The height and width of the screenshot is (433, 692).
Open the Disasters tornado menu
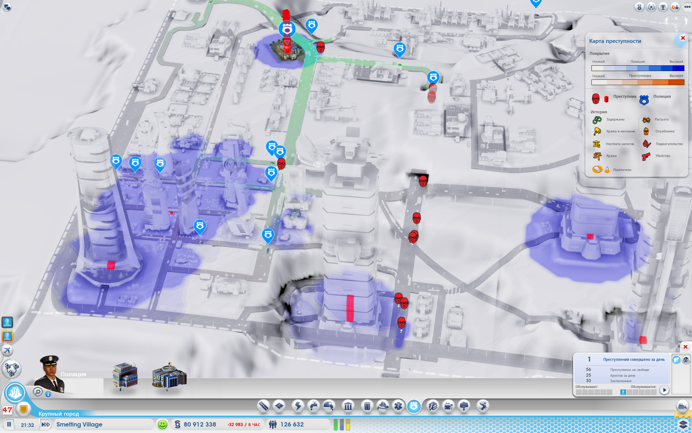(483, 406)
